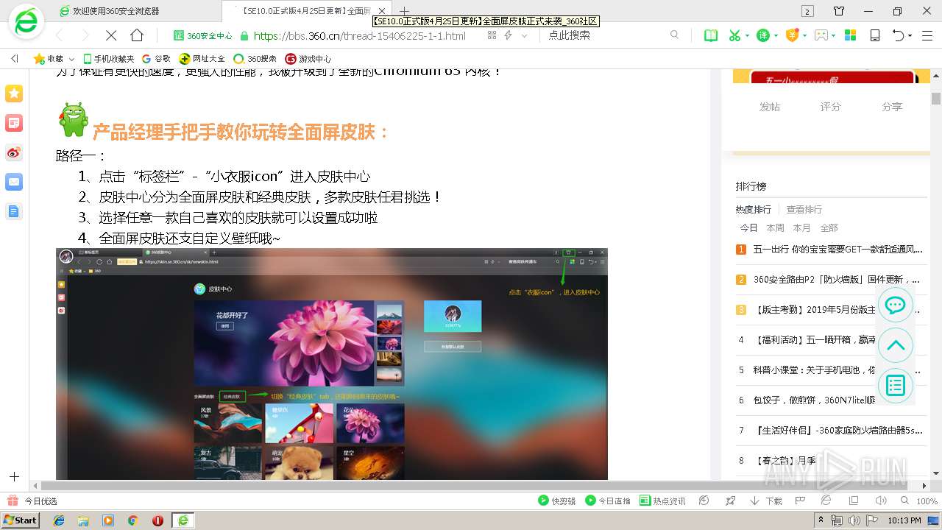
Task: Click the 发帖 post button
Action: click(x=769, y=107)
